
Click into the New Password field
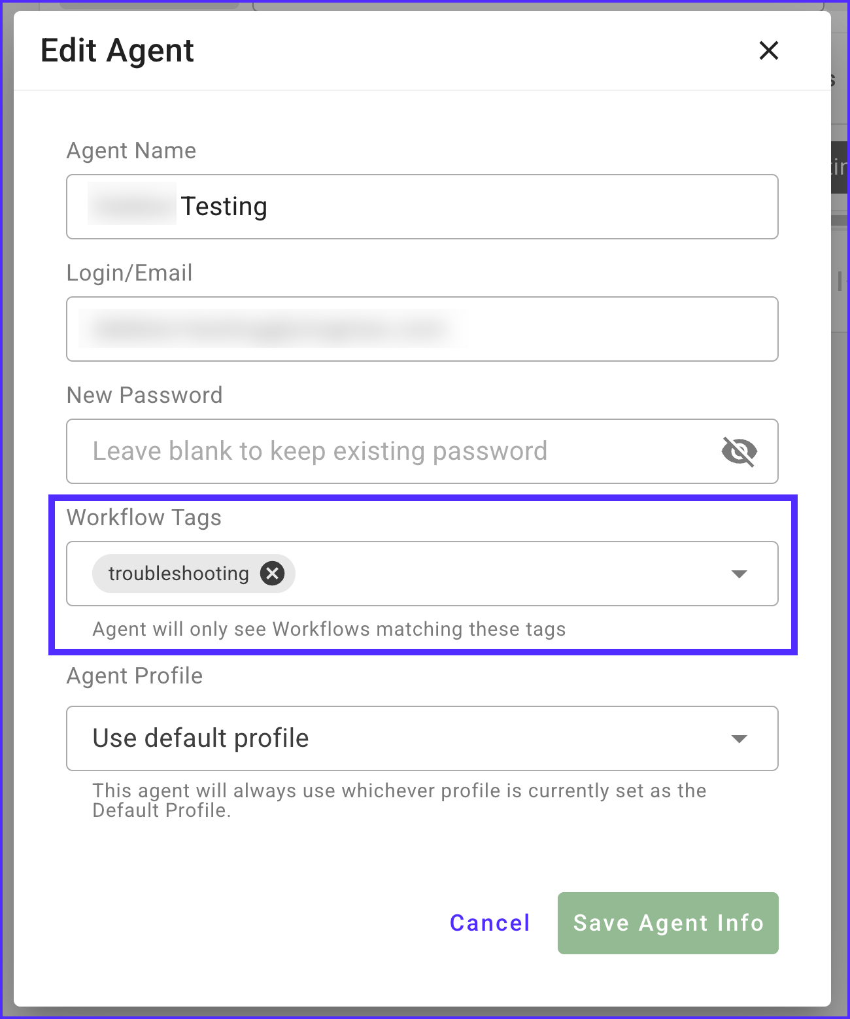click(392, 451)
